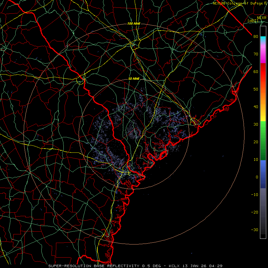Click the 70 value on the dBZ scale
The height and width of the screenshot is (268, 268).
[x=256, y=54]
